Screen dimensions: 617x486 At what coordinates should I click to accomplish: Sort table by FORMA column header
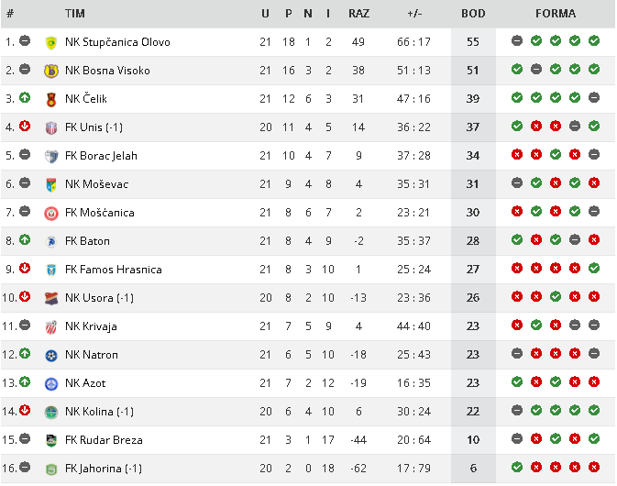tap(556, 14)
